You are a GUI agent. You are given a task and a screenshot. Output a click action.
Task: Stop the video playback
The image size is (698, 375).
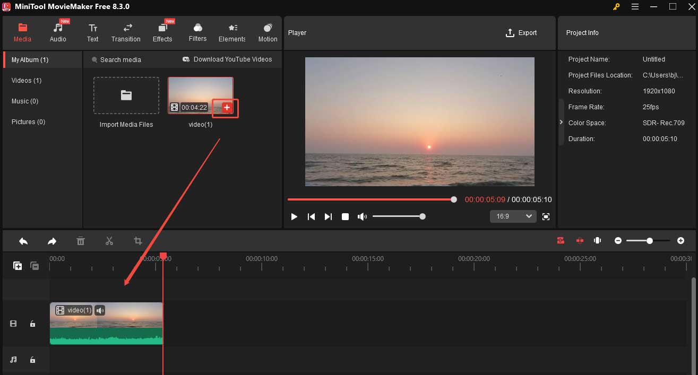[x=345, y=216]
